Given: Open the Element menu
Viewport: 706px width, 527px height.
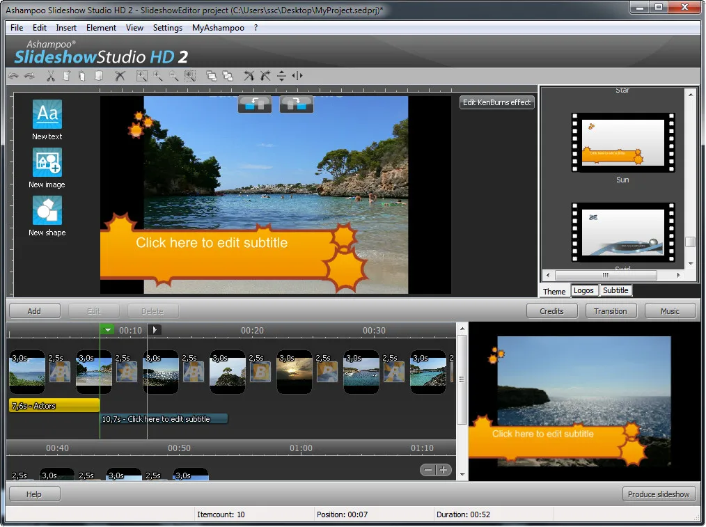Looking at the screenshot, I should (x=101, y=28).
